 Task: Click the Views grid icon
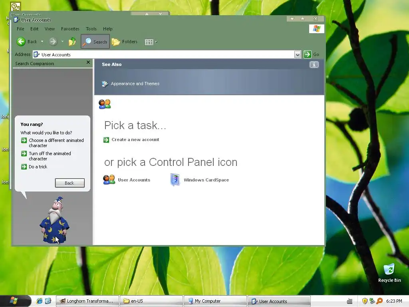click(149, 42)
